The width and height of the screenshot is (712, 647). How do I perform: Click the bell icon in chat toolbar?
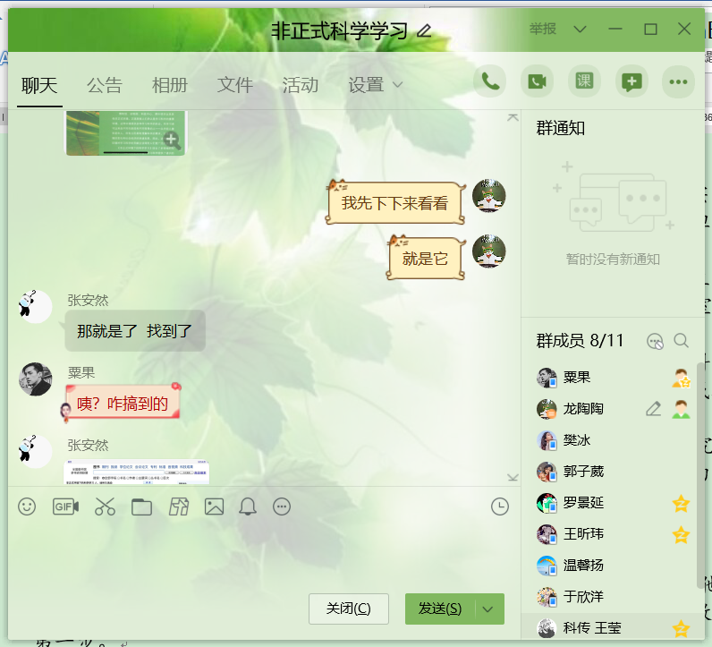click(248, 507)
